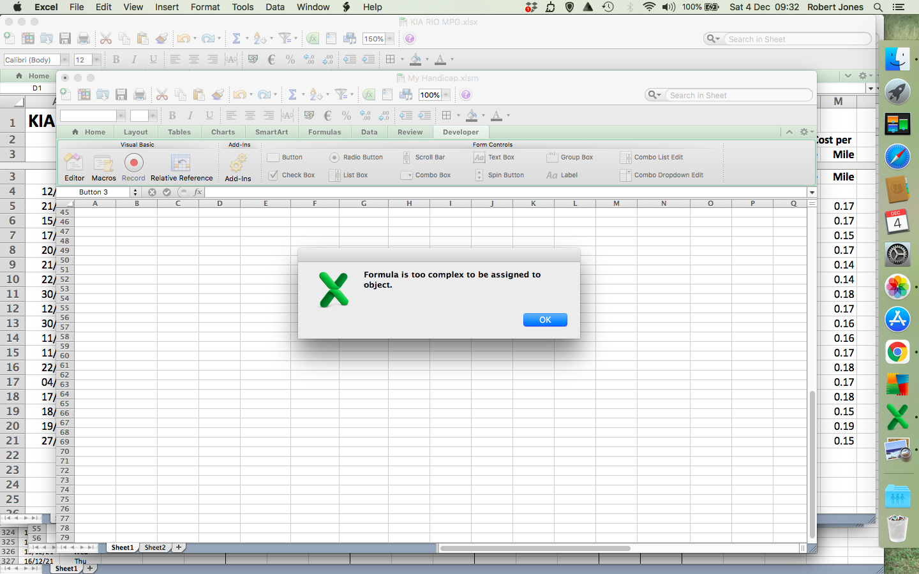The width and height of the screenshot is (919, 574).
Task: Click the vertical scrollbar in My Handicap window
Action: tap(812, 464)
